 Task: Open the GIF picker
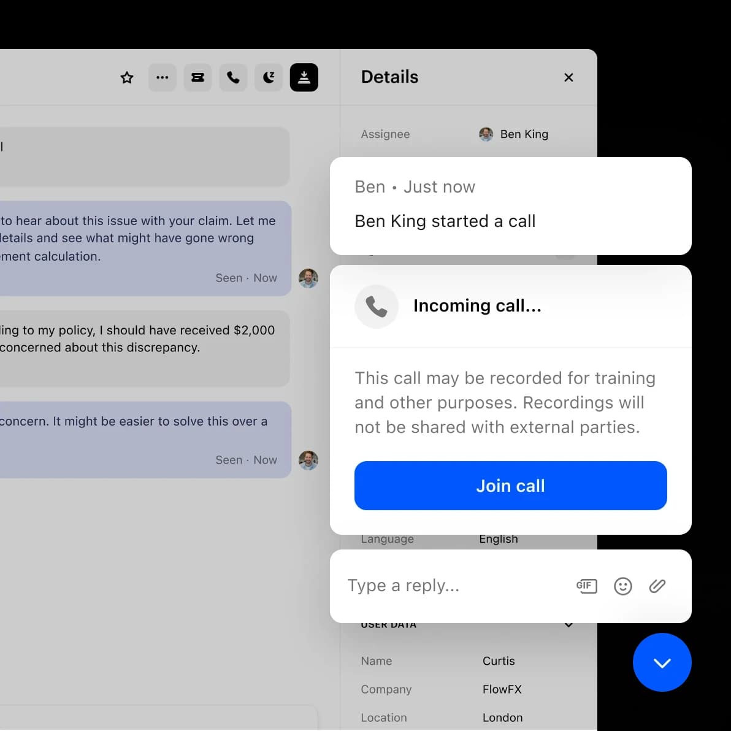point(586,586)
